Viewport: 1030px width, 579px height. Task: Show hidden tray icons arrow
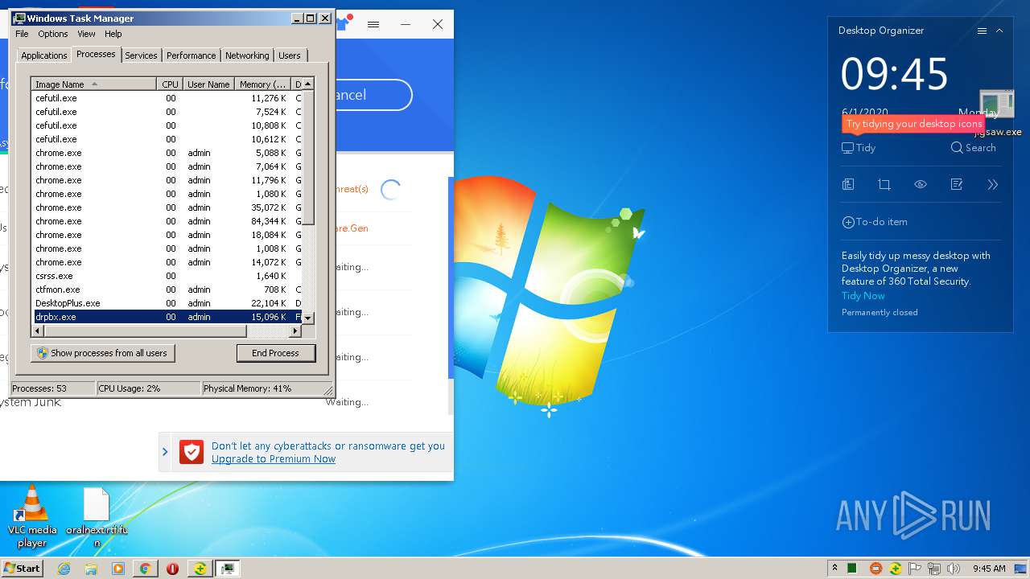tap(834, 569)
